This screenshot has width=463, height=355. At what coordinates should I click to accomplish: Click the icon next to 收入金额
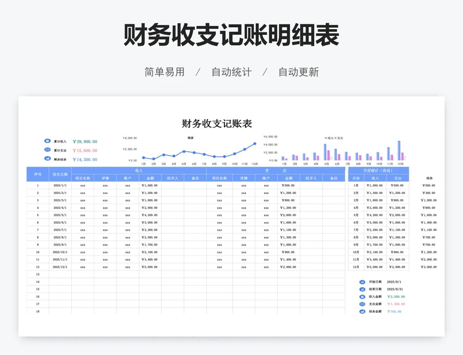(x=362, y=297)
